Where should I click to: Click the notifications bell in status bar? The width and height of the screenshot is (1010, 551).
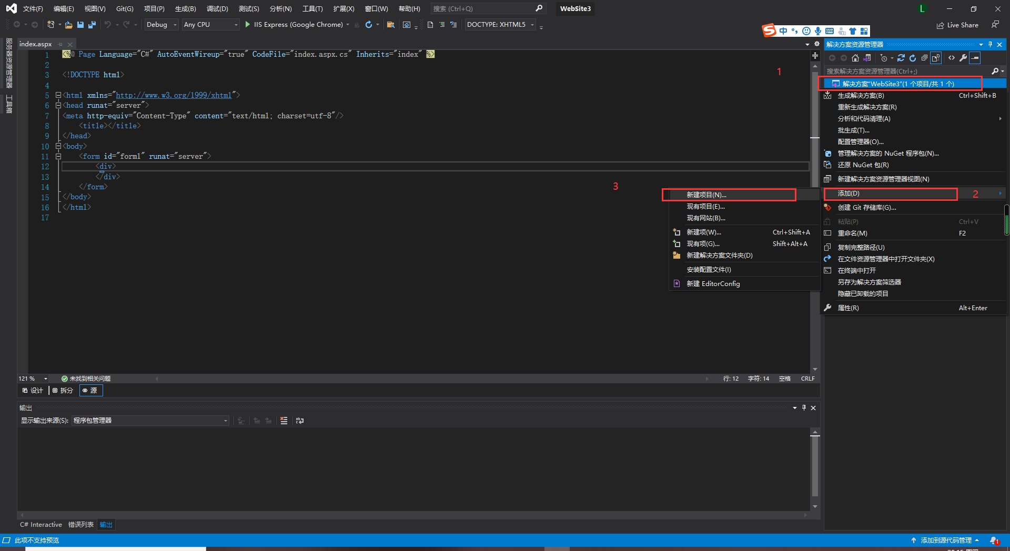click(994, 540)
